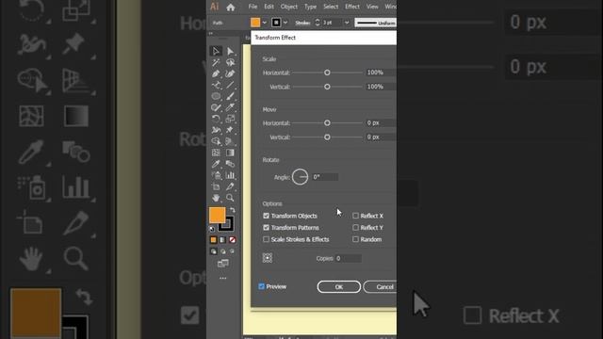
Task: Go to Illustrator Home screen icon
Action: pos(230,7)
